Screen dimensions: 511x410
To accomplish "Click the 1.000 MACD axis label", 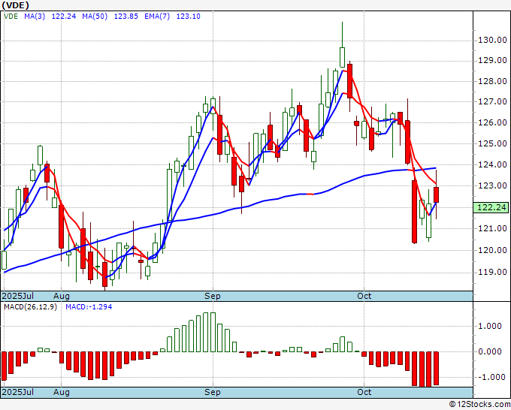I will click(491, 326).
